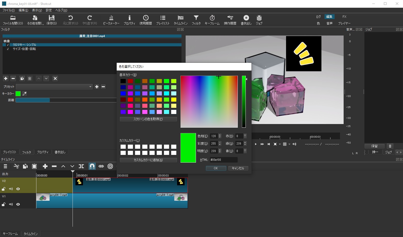Confirm color with OK button
Screen dimensions: 403x237
click(x=216, y=168)
